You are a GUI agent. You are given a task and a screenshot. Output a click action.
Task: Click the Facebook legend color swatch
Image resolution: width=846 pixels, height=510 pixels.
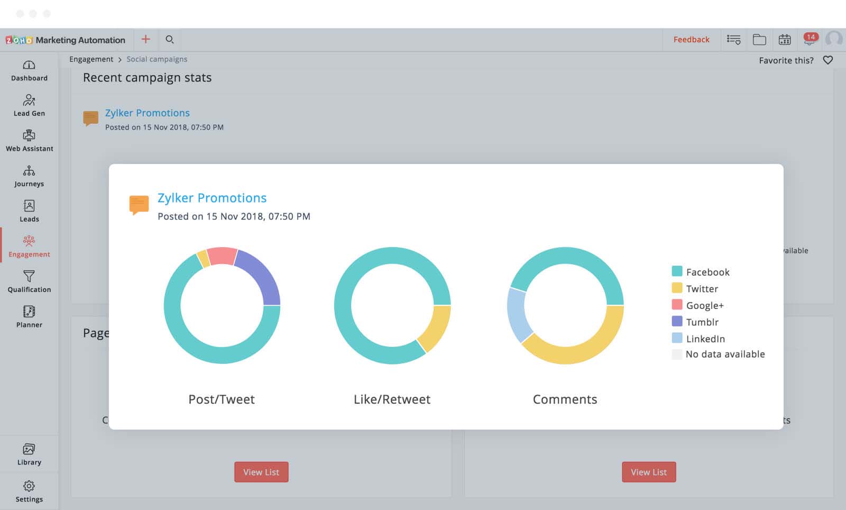click(677, 271)
